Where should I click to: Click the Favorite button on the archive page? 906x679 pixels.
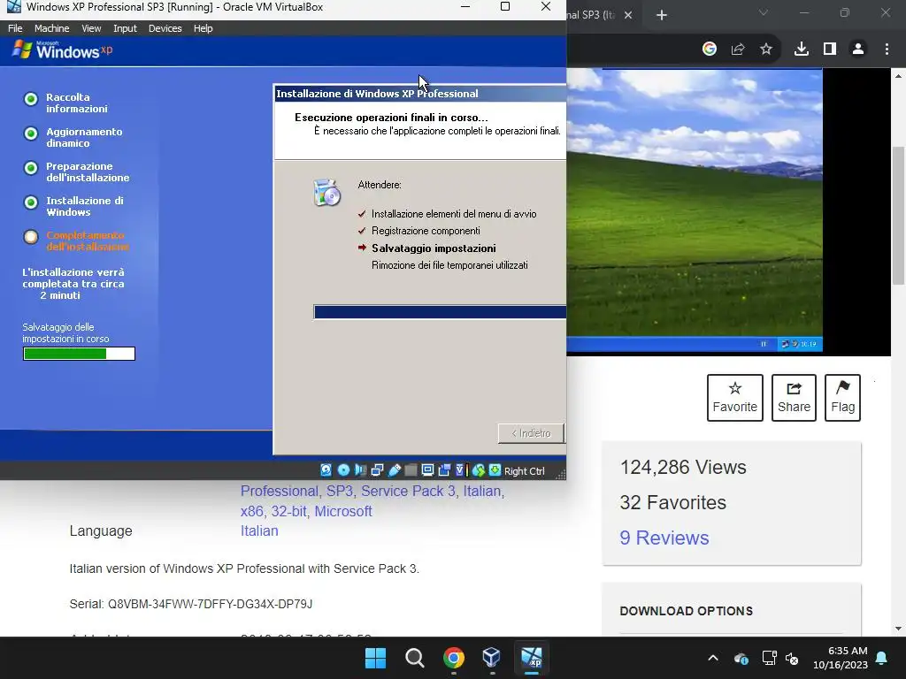point(735,398)
